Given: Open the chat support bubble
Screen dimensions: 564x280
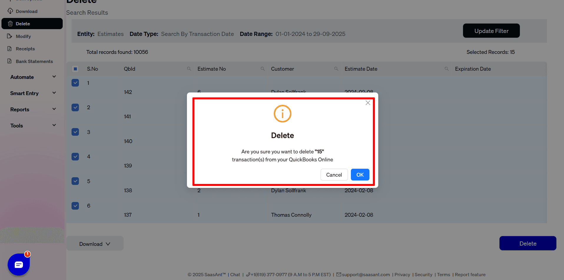Looking at the screenshot, I should tap(18, 264).
